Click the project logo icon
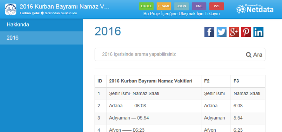This screenshot has height=132, width=282. [10, 9]
